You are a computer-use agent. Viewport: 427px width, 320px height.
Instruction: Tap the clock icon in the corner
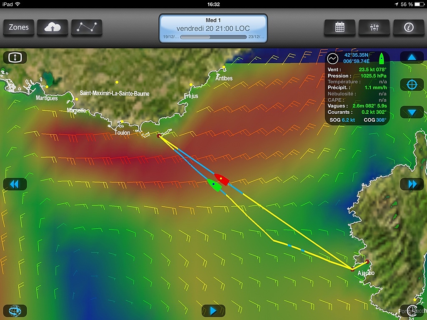[412, 310]
